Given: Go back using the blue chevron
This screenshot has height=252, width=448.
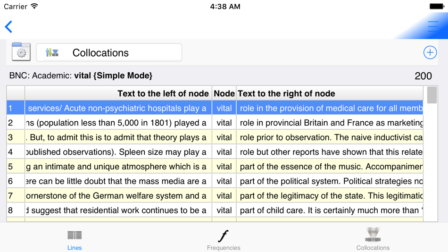Looking at the screenshot, I should click(8, 27).
